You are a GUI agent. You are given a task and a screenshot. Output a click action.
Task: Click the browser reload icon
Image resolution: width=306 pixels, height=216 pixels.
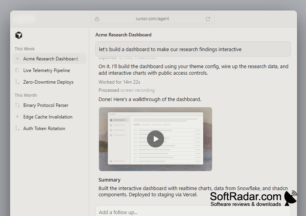pos(208,19)
